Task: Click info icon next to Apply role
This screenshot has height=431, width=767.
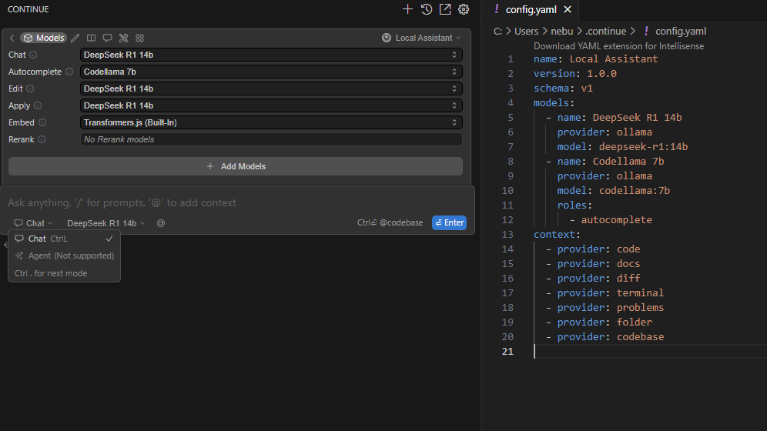Action: pyautogui.click(x=38, y=105)
